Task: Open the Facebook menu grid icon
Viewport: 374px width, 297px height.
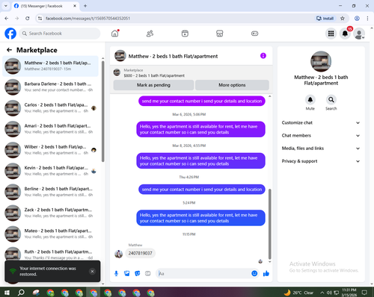Action: coord(331,34)
